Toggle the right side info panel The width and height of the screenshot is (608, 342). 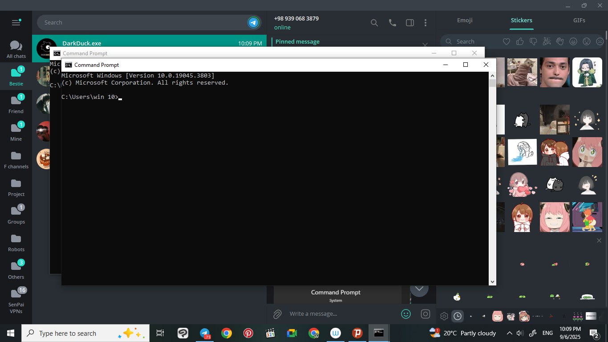tap(409, 23)
